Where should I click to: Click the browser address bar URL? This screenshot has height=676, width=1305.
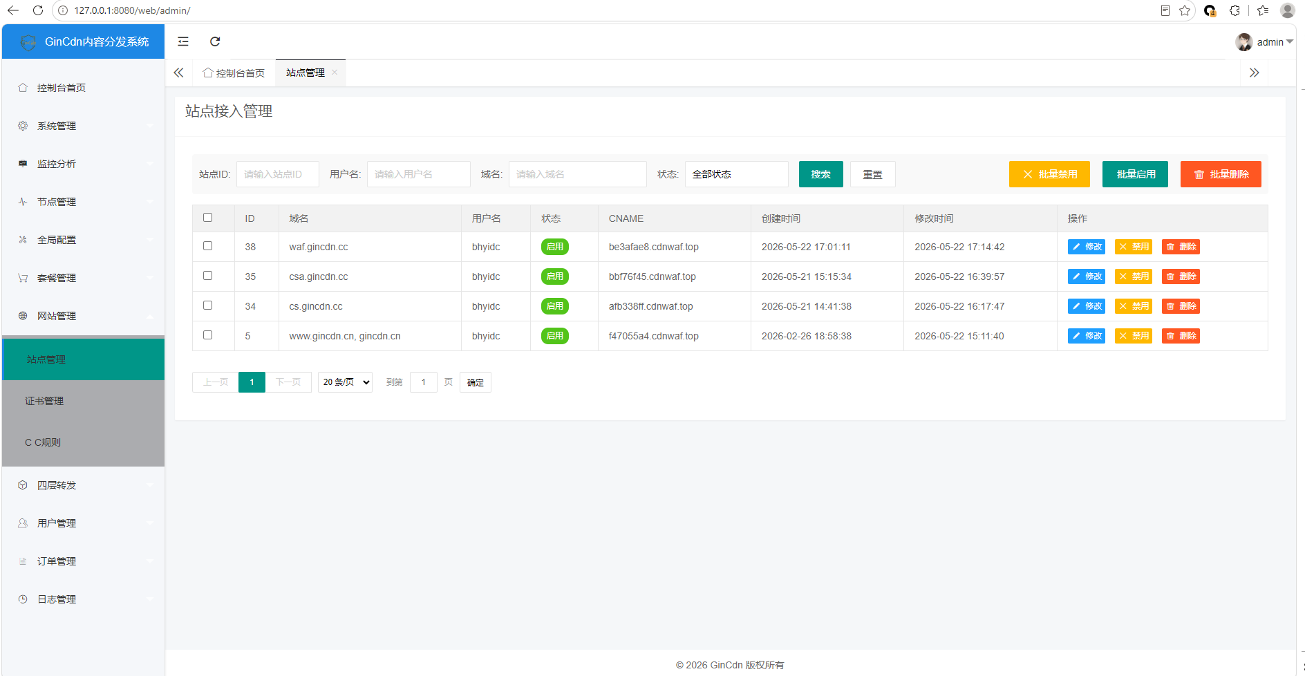click(132, 10)
